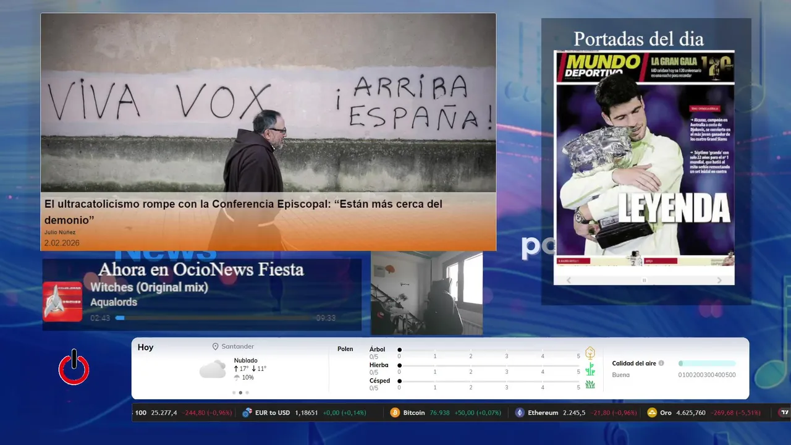Click the Oro gold icon in ticker
This screenshot has height=445, width=791.
[x=651, y=412]
